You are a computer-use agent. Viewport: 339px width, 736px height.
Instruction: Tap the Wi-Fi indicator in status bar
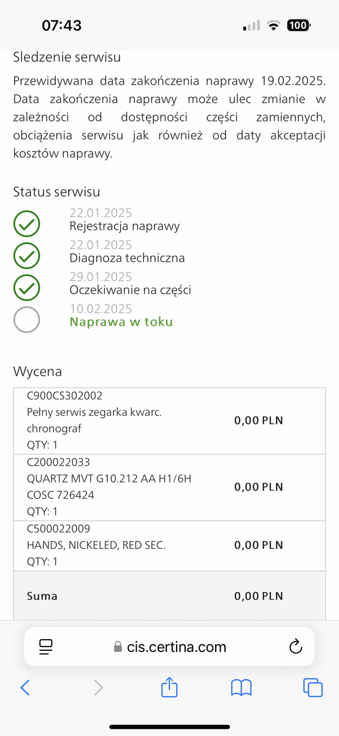point(273,26)
